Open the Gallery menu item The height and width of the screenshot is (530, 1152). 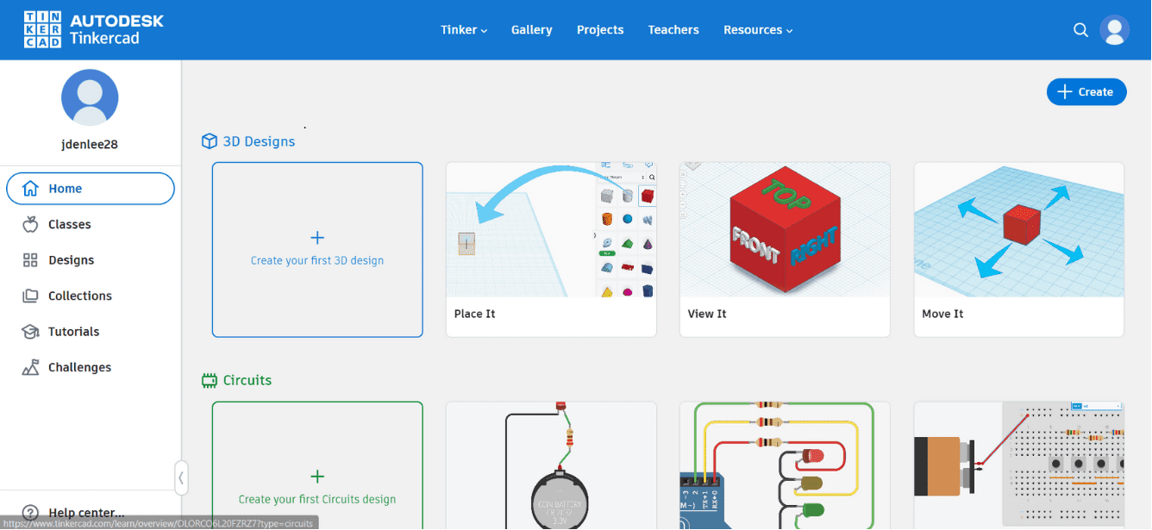pyautogui.click(x=531, y=29)
